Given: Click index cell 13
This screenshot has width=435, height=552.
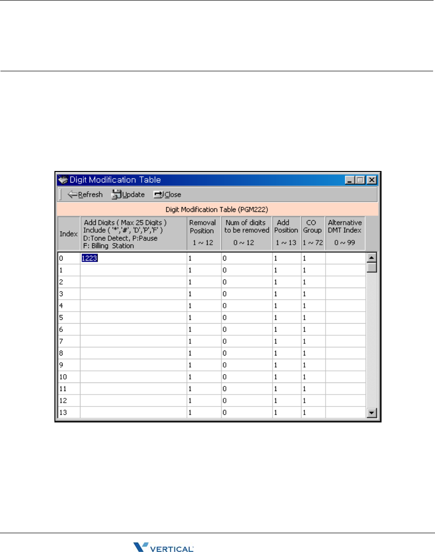Looking at the screenshot, I should point(69,412).
